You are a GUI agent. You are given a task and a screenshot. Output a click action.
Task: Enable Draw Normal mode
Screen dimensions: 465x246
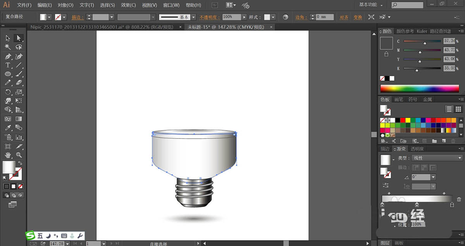(x=7, y=195)
